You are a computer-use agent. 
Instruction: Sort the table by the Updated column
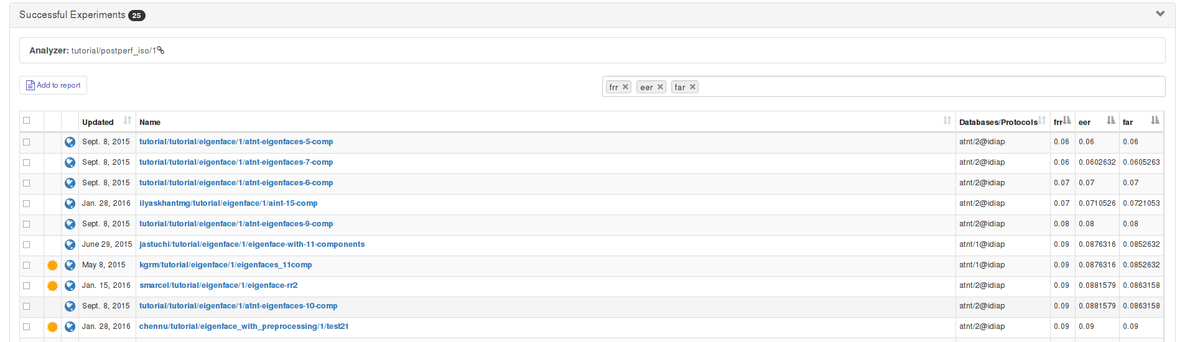[x=127, y=121]
